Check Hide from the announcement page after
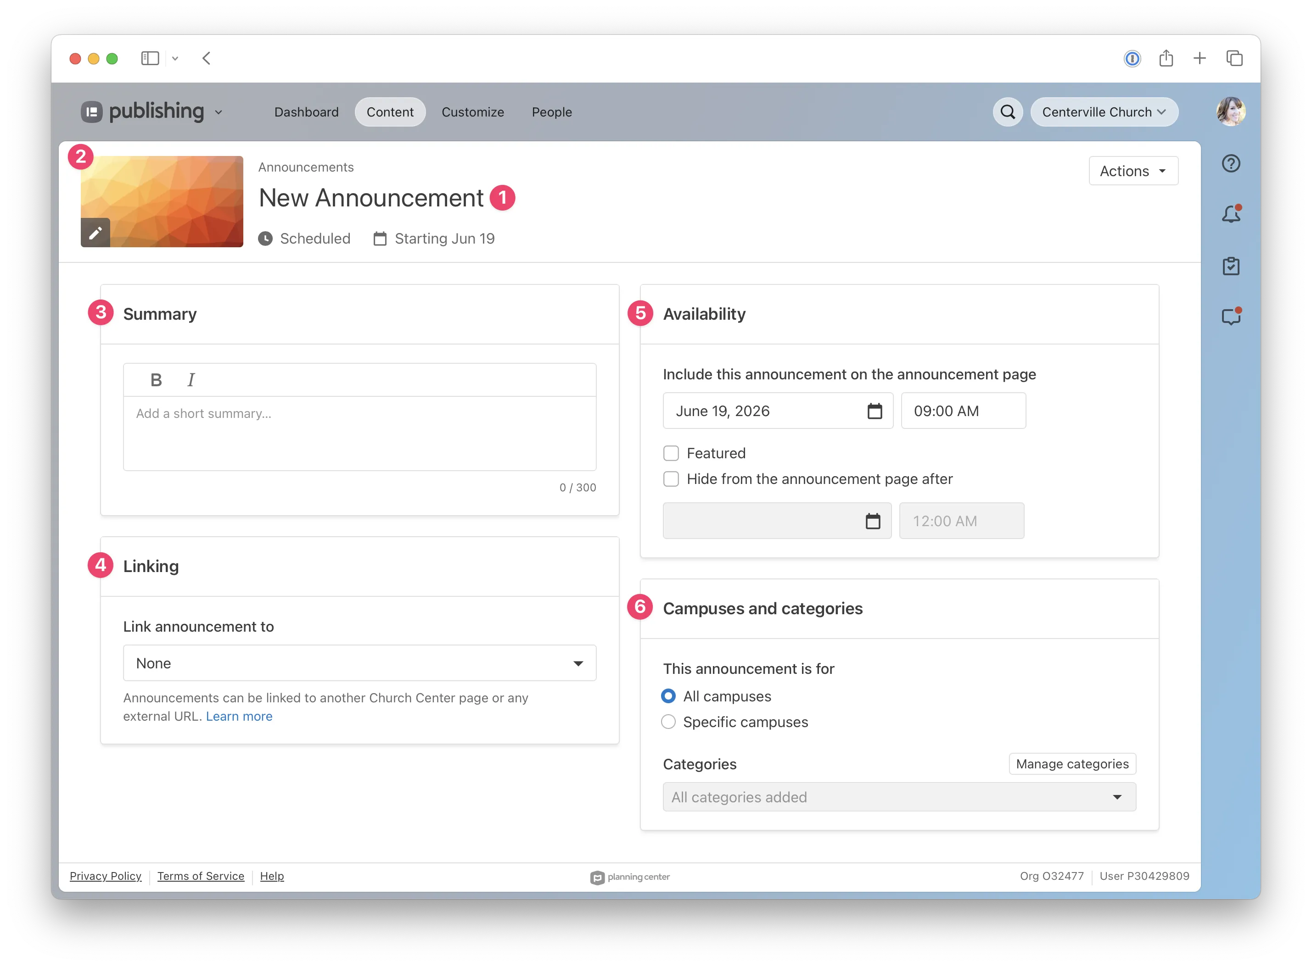Viewport: 1312px width, 967px height. tap(671, 479)
